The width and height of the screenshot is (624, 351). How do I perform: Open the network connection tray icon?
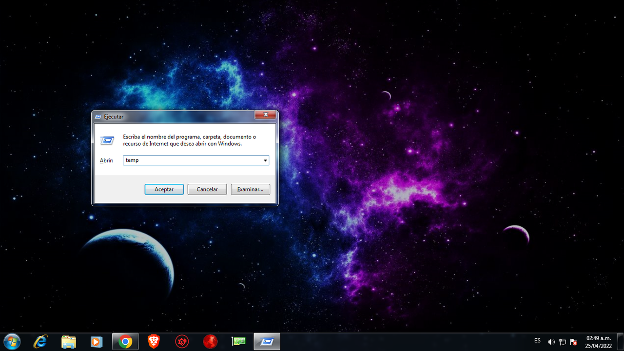[563, 342]
